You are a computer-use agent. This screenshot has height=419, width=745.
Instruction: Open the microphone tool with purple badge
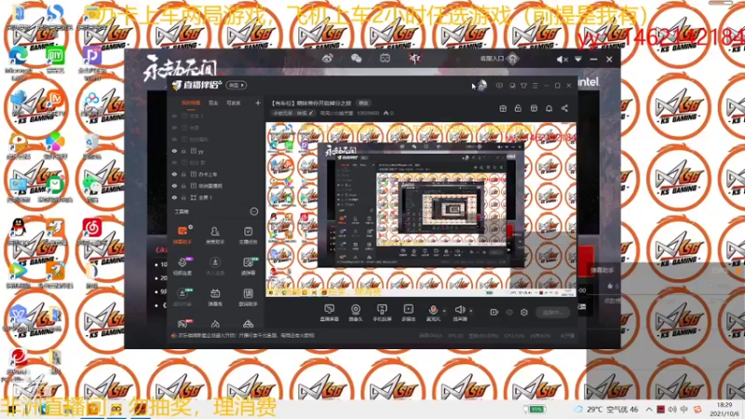point(183,266)
